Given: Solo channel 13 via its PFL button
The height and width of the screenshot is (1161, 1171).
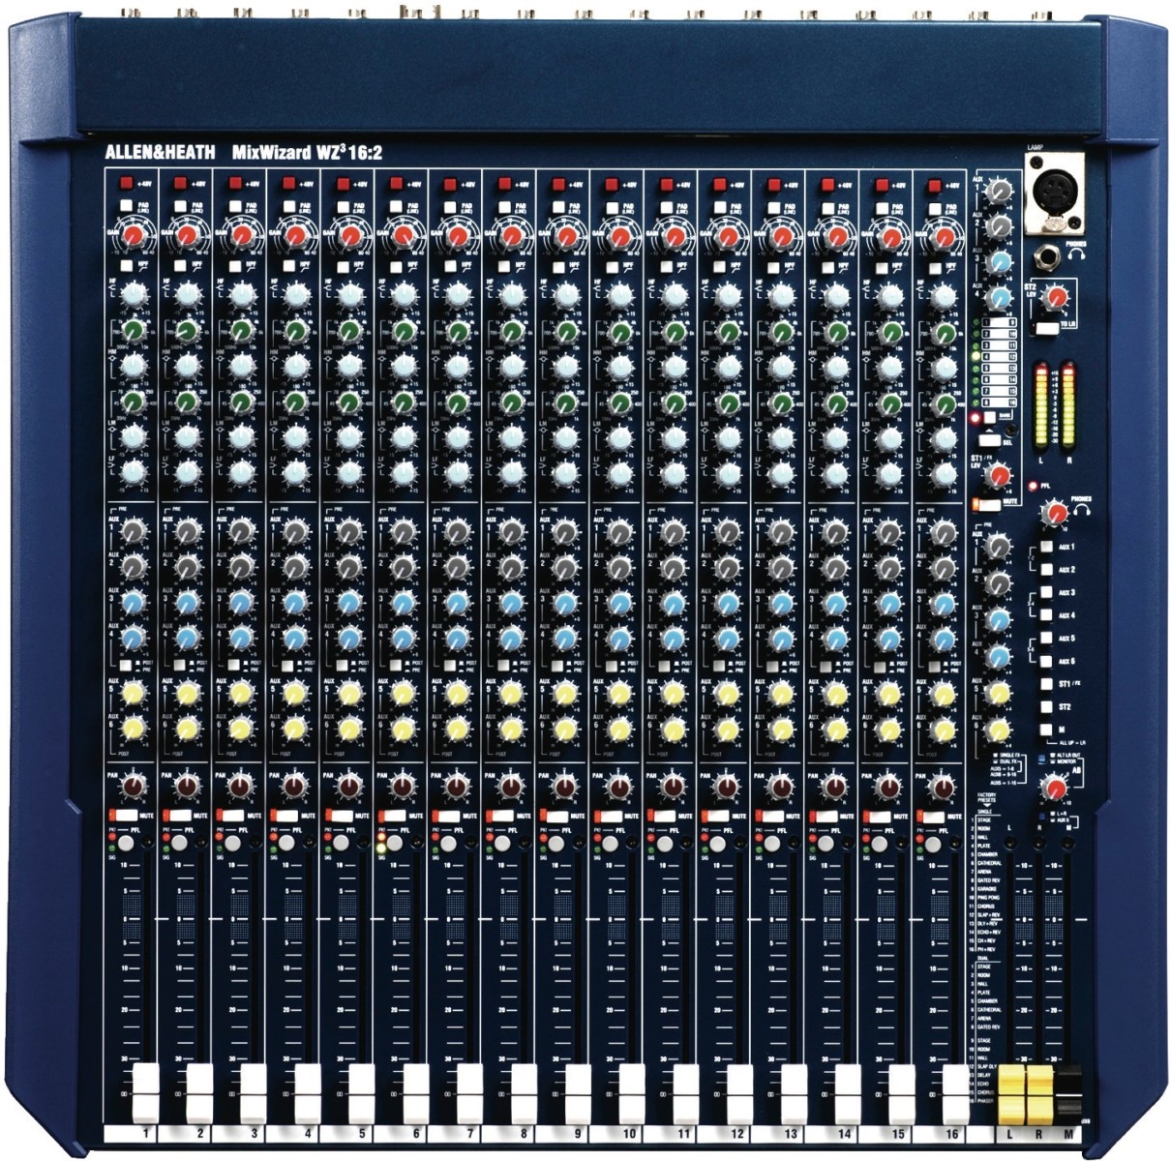Looking at the screenshot, I should [x=770, y=845].
